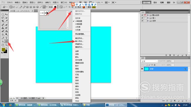Toggle dialog box for 默认动作 set
Screen dimensions: 191x107
[x=145, y=15]
